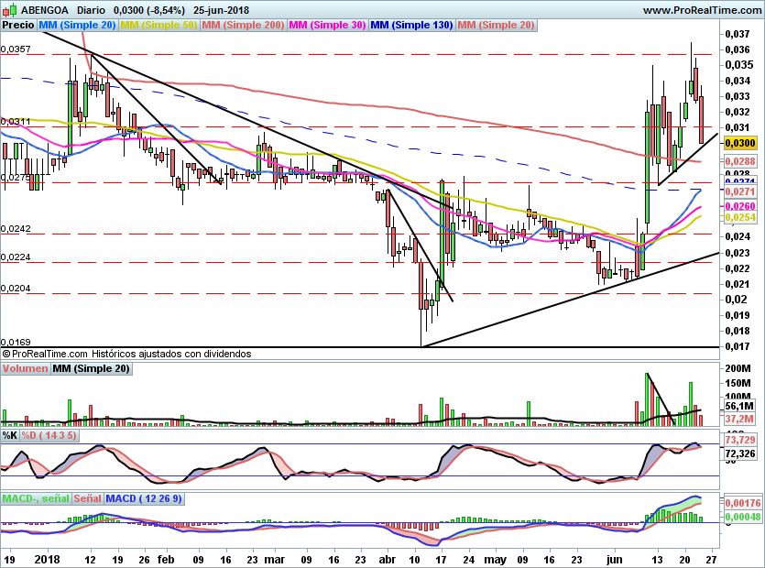Select the Volumen panel label
Image resolution: width=765 pixels, height=568 pixels.
pos(26,368)
